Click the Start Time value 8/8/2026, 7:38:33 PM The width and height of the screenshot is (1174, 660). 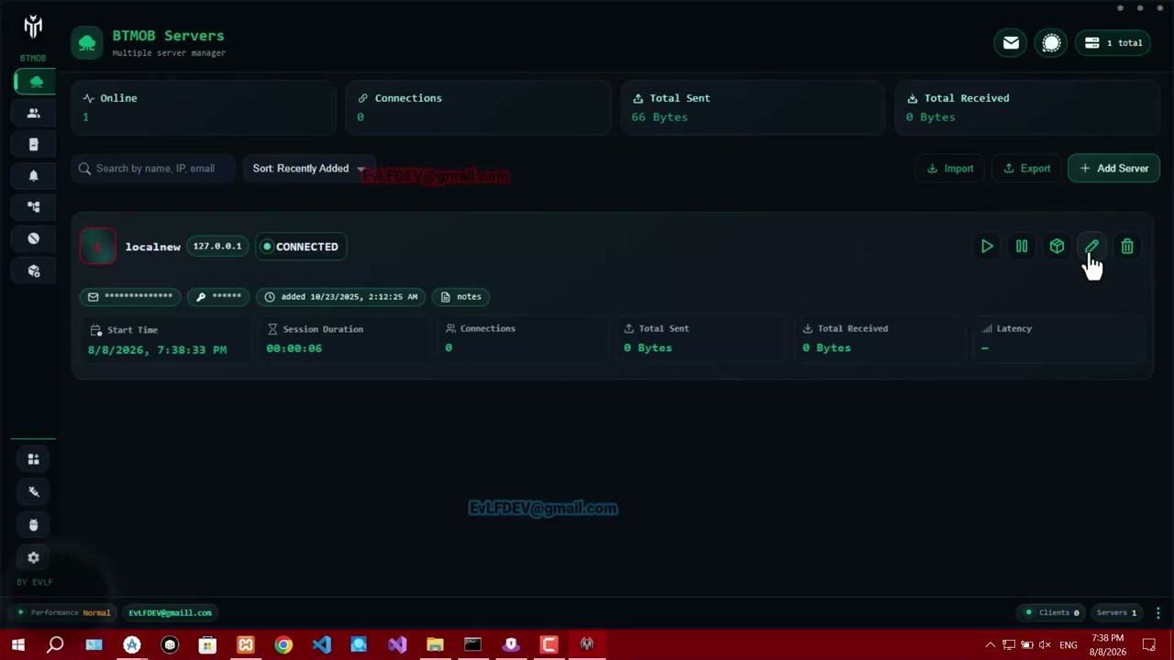157,350
